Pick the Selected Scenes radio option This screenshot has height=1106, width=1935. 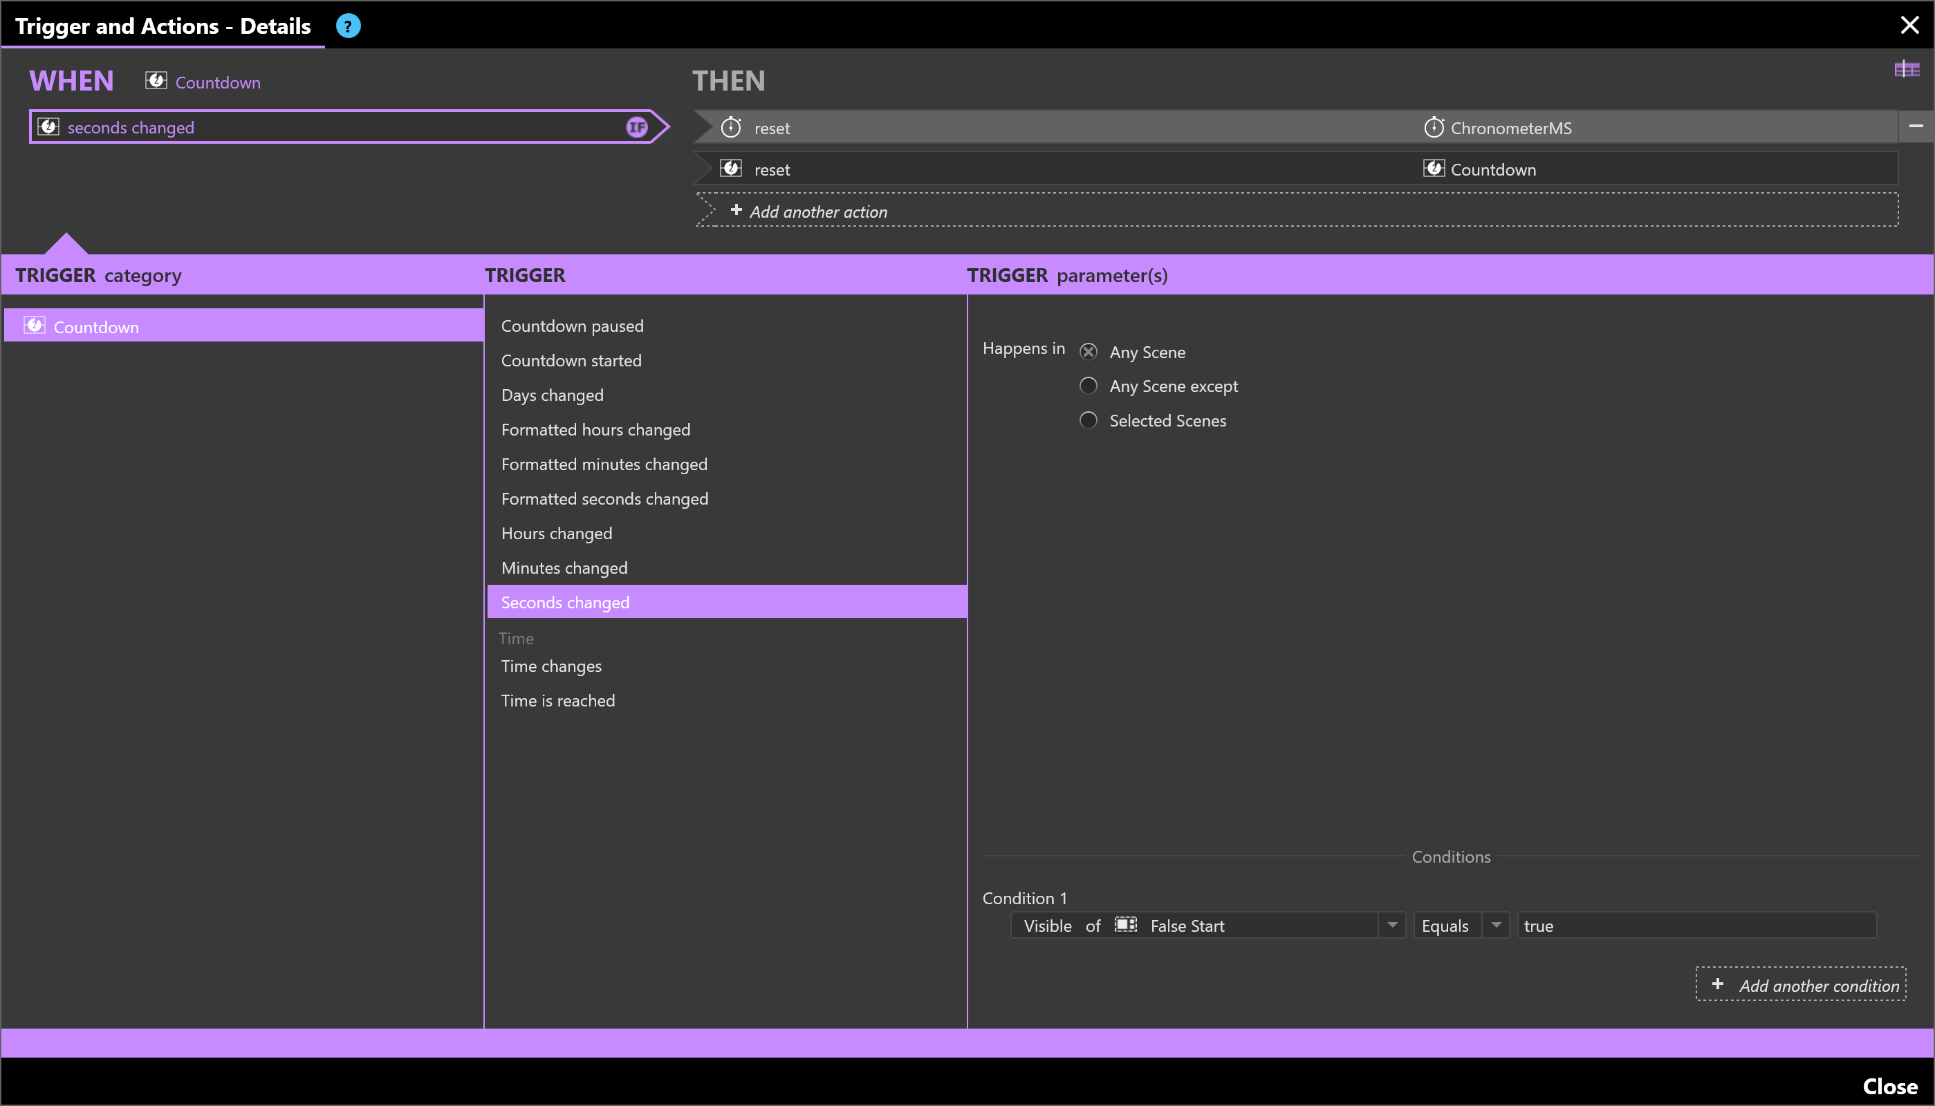[1089, 420]
